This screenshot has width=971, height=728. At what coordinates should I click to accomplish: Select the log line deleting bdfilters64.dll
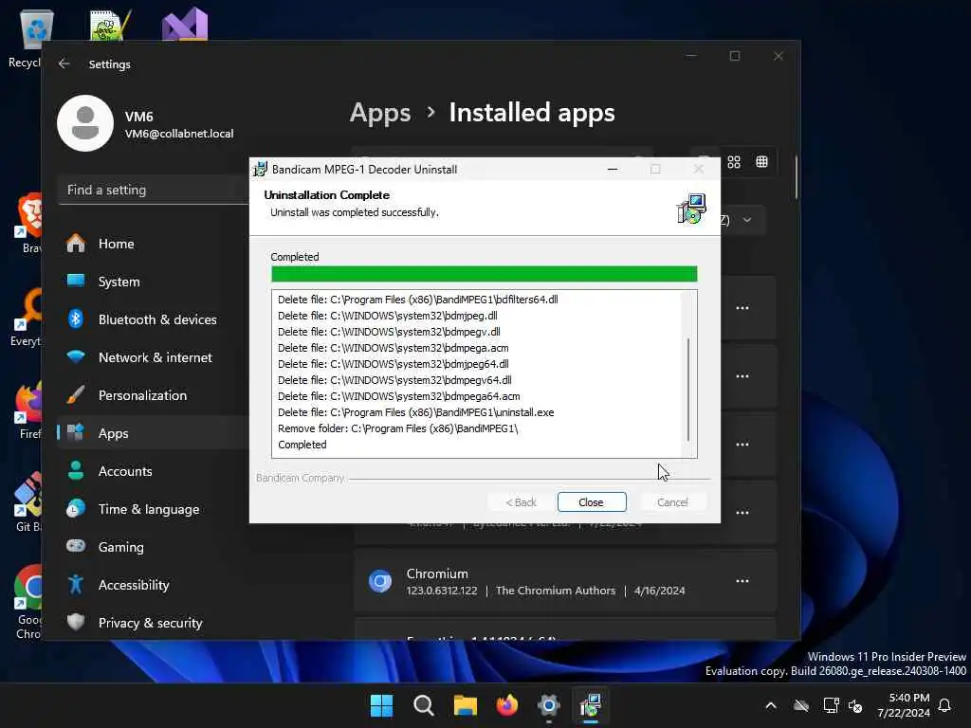(x=417, y=300)
